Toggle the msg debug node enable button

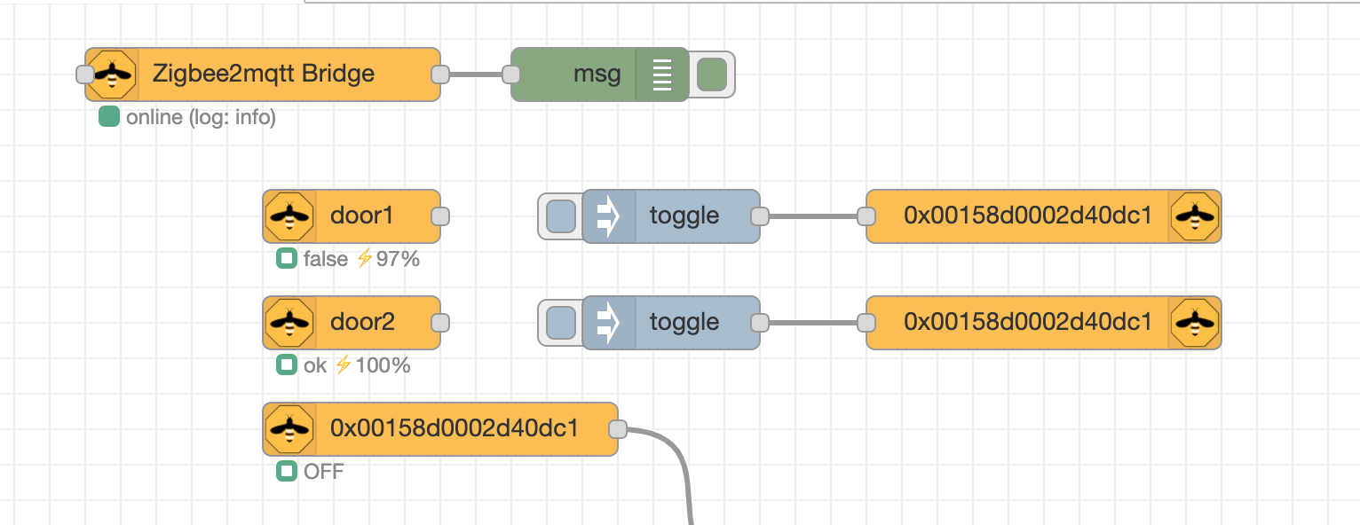tap(712, 74)
